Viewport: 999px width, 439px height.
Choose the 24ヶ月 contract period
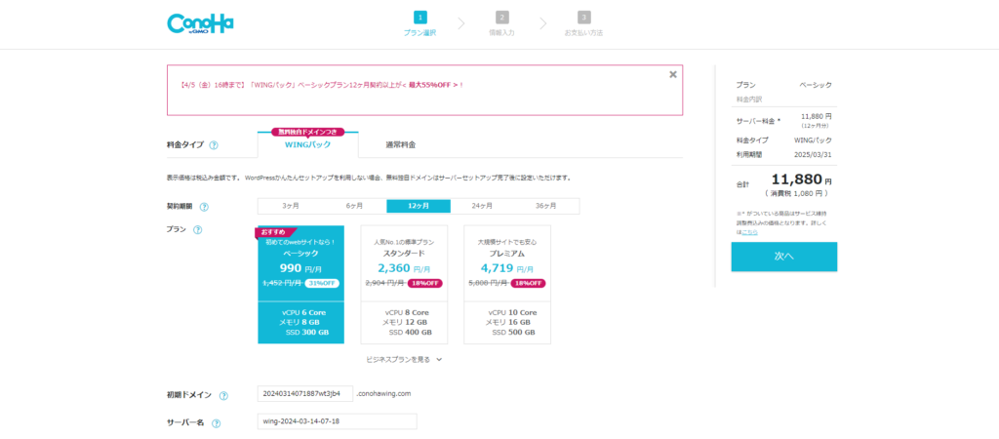coord(482,206)
